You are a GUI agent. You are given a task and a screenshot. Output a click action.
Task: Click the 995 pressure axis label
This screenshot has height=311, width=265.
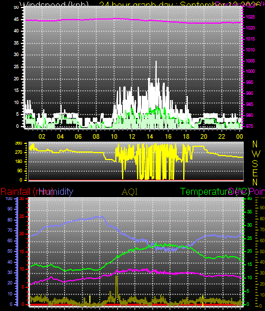(x=249, y=82)
